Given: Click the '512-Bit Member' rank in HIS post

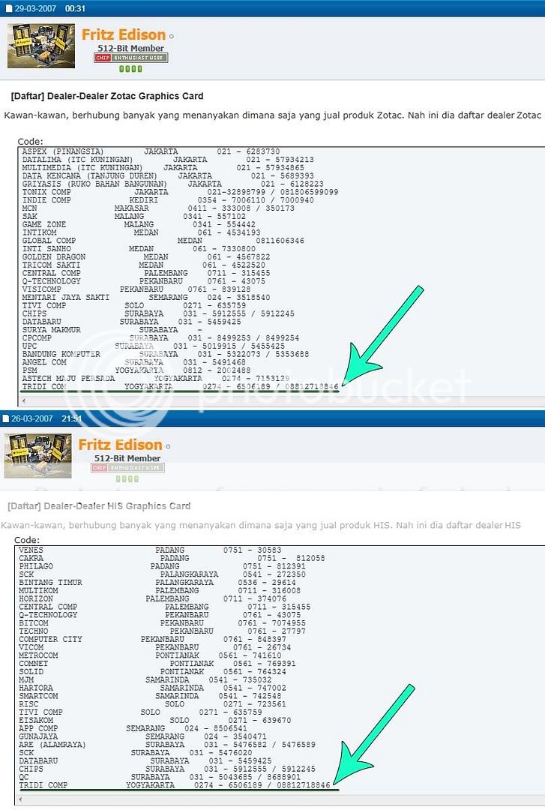Looking at the screenshot, I should tap(127, 458).
